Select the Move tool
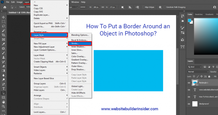Viewport: 218px width, 115px height. point(3,17)
